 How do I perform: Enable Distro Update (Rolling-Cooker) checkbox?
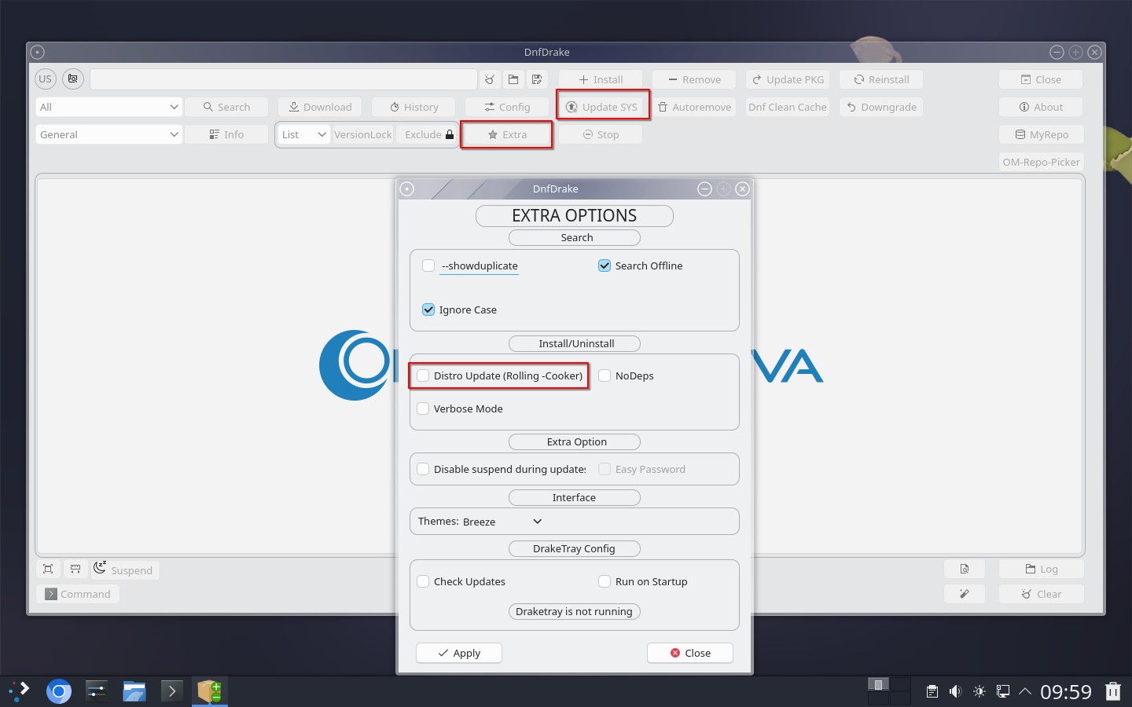(423, 375)
